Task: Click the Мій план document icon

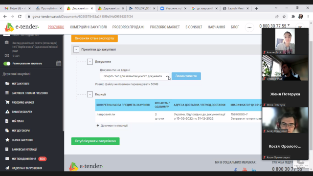Action: (7, 121)
